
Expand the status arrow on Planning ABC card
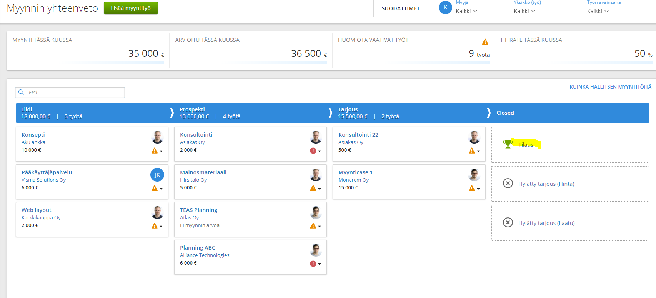point(320,264)
